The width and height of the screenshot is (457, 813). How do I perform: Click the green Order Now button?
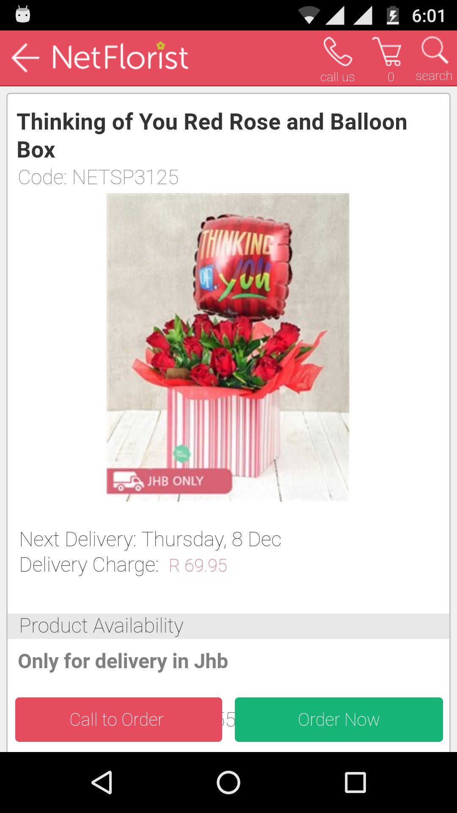[339, 719]
